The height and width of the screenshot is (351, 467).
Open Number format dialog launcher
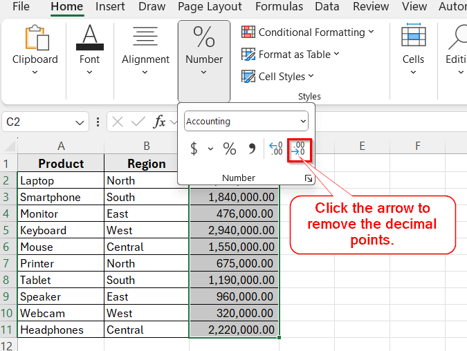pos(309,178)
